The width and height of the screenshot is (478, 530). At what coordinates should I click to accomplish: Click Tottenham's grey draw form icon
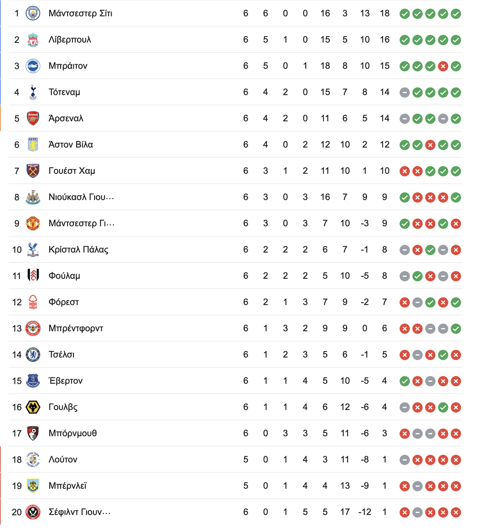[405, 92]
